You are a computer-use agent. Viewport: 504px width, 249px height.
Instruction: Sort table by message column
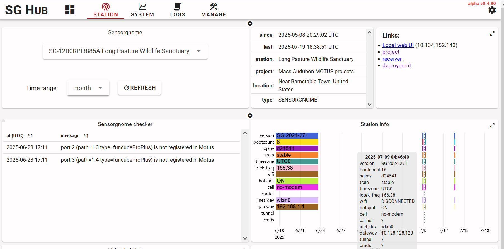tap(86, 136)
